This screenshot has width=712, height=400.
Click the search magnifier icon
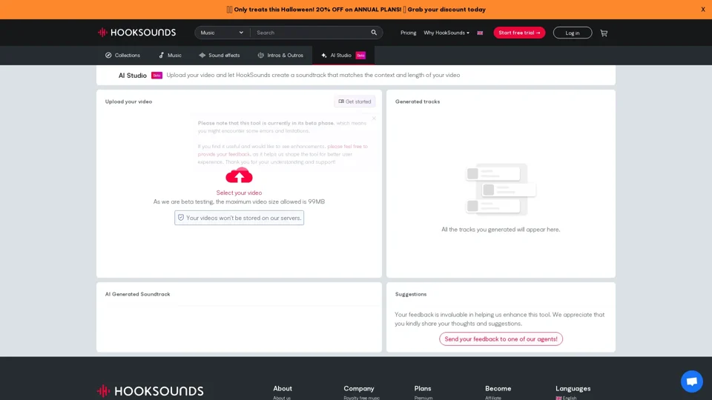[x=374, y=33]
